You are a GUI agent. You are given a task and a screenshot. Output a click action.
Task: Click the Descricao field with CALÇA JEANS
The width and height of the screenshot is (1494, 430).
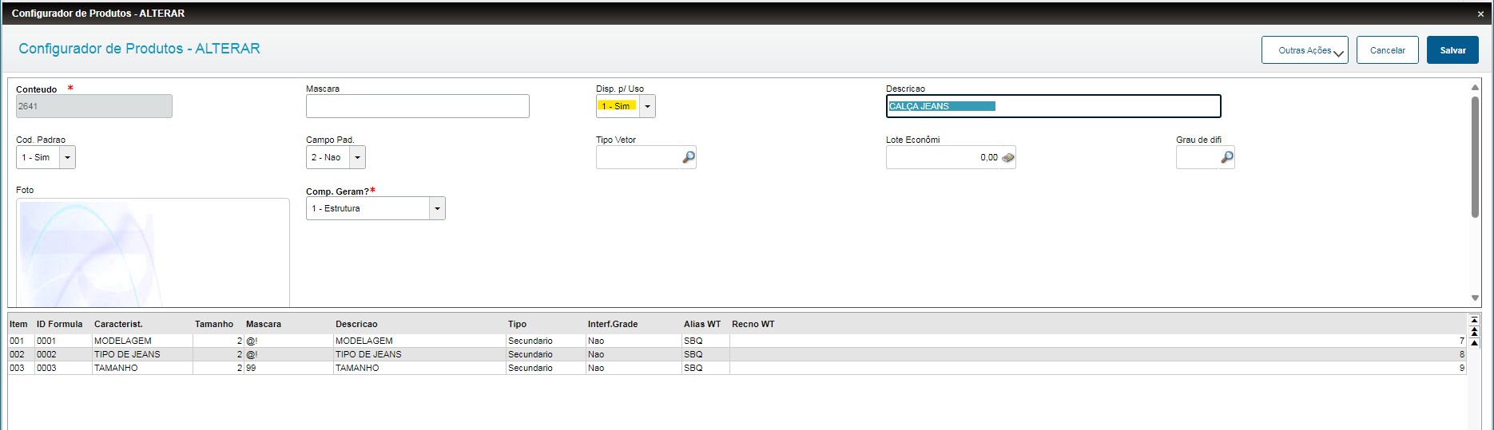click(x=1054, y=107)
